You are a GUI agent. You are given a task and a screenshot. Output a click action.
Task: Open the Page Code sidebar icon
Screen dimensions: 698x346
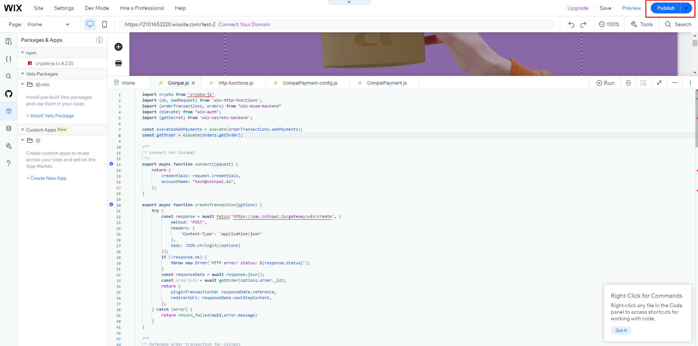(x=9, y=41)
